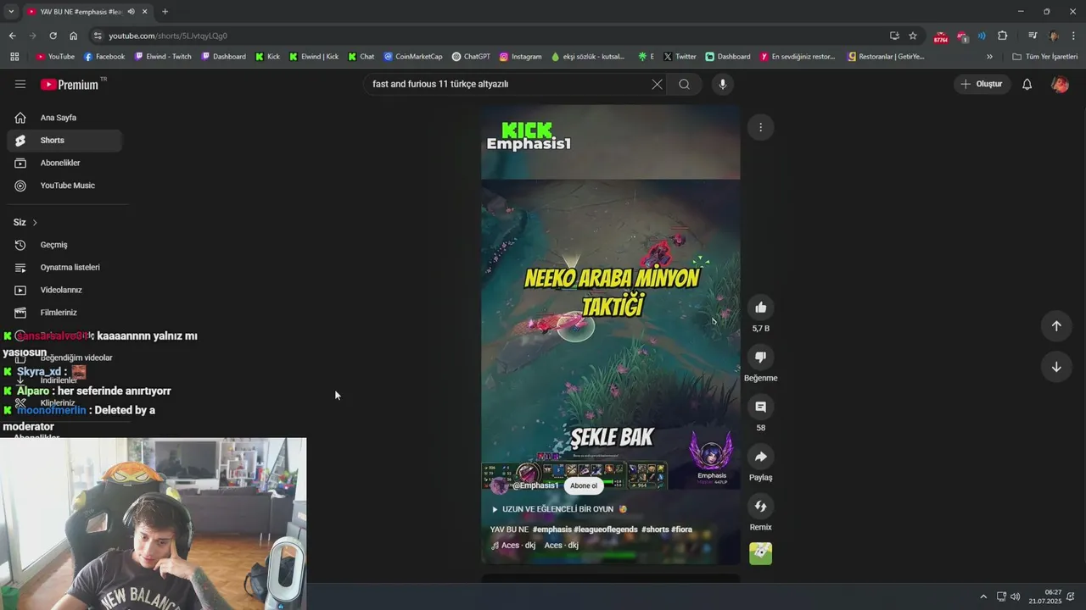
Task: Click the #fiora hashtag
Action: (681, 530)
